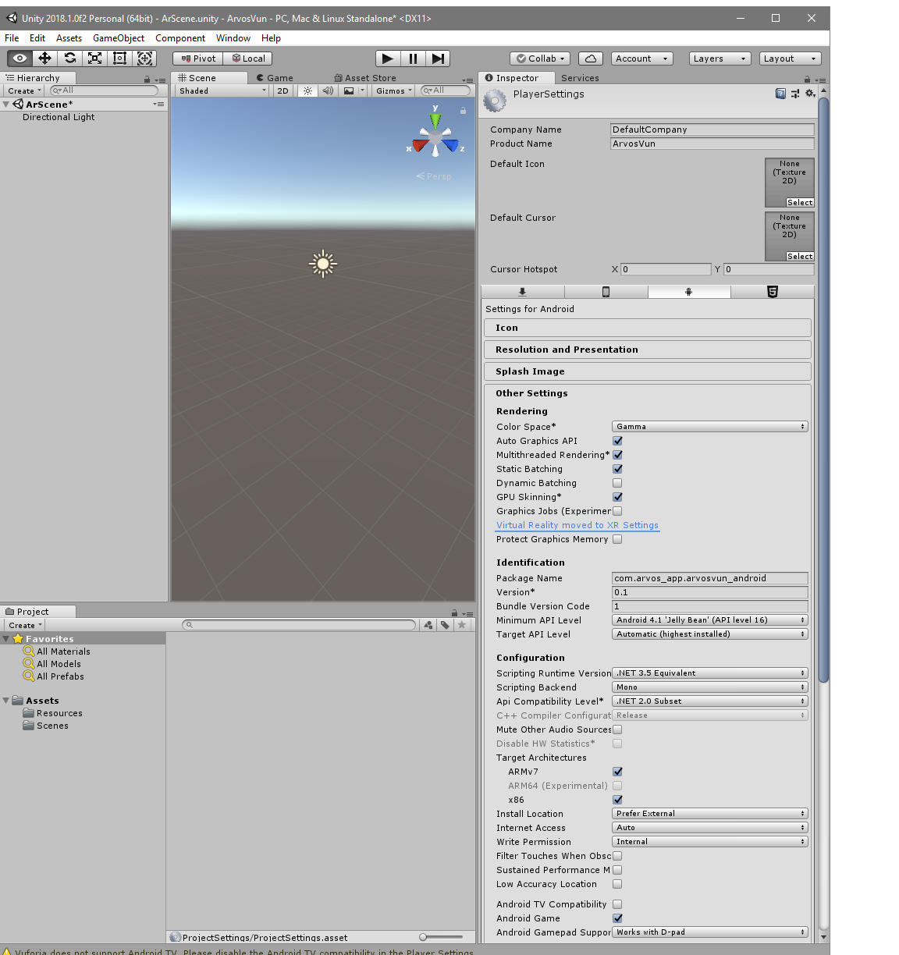
Task: Open the Scripting Backend dropdown
Action: point(709,687)
